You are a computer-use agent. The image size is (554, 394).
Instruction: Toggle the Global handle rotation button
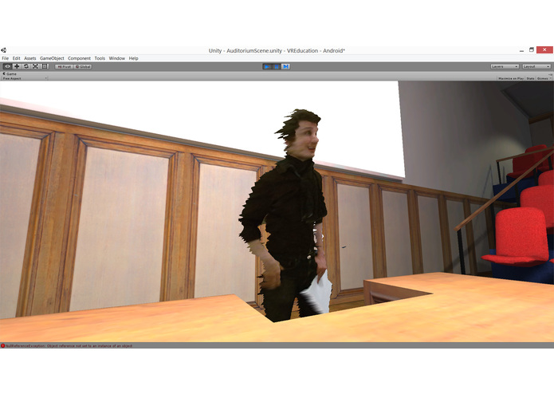tap(83, 66)
